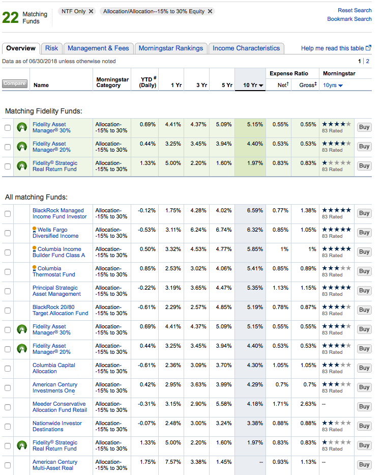This screenshot has width=383, height=475.
Task: Buy the Nationwide Investor Destinations fund
Action: click(x=364, y=426)
